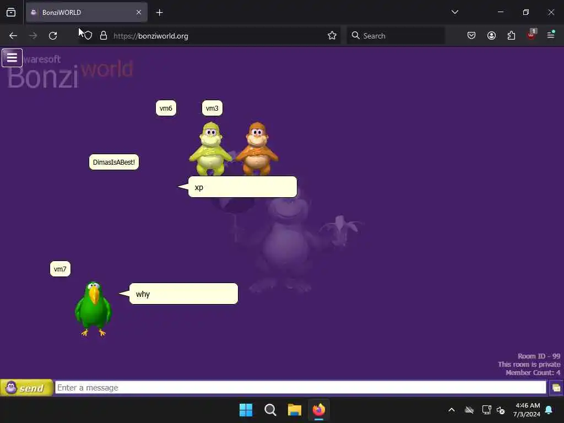
Task: Click the 'why' speech bubble
Action: [x=183, y=294]
